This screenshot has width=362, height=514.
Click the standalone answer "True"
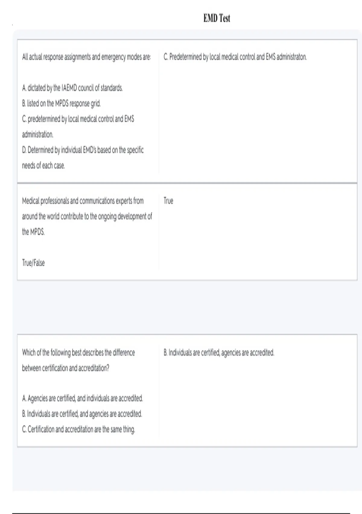coord(168,201)
